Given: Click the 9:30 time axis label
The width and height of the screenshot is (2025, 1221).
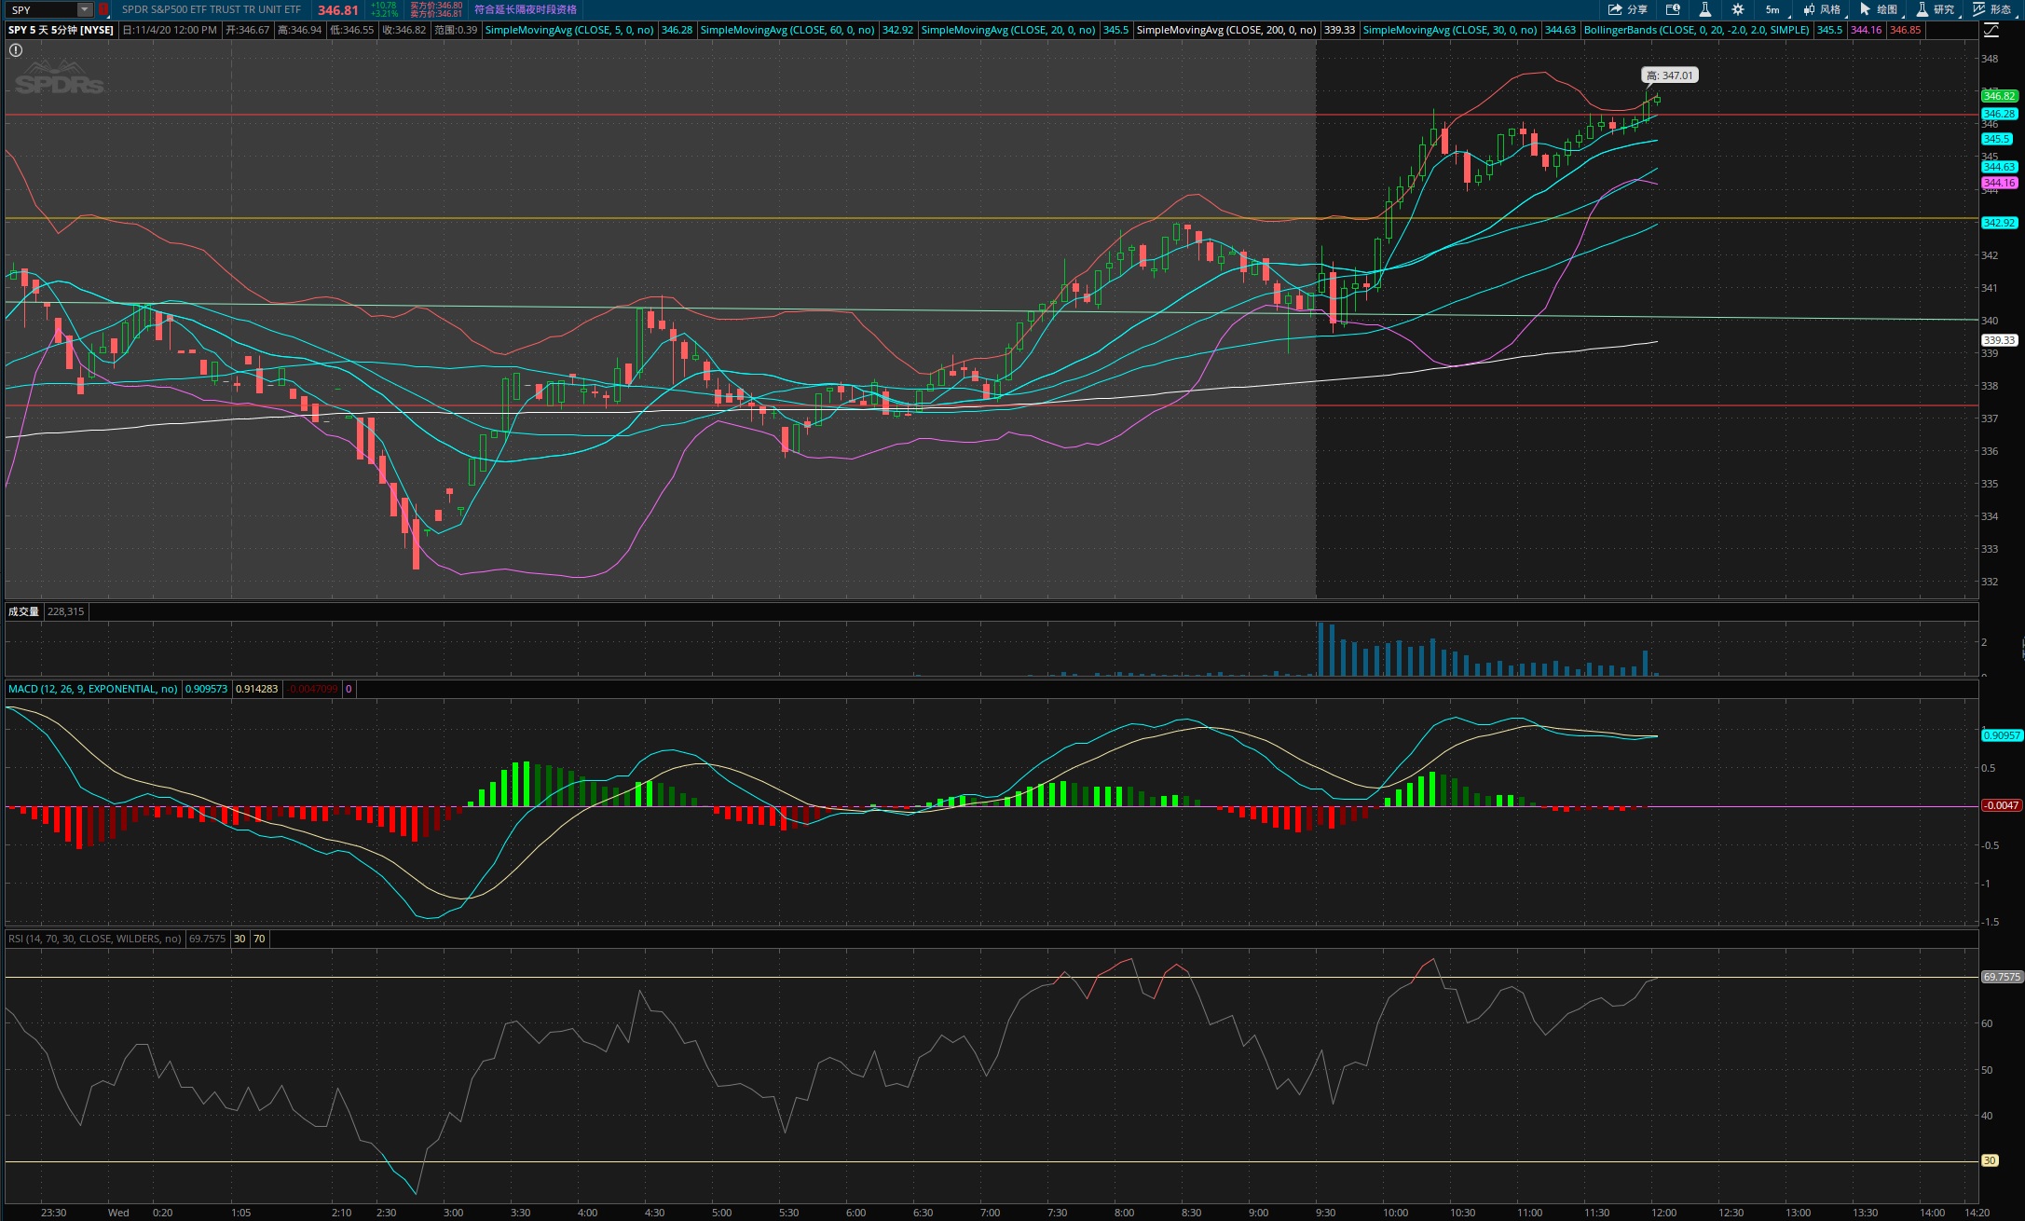Looking at the screenshot, I should pos(1324,1213).
